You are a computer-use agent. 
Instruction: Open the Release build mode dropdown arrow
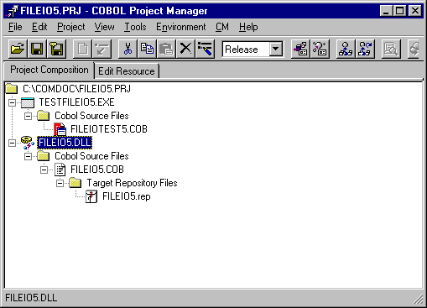tap(276, 49)
